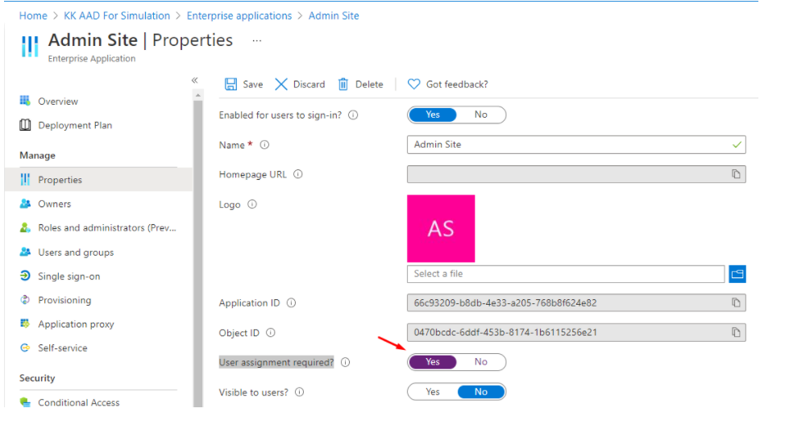The width and height of the screenshot is (789, 425).
Task: Click the Conditional Access icon
Action: tap(25, 402)
